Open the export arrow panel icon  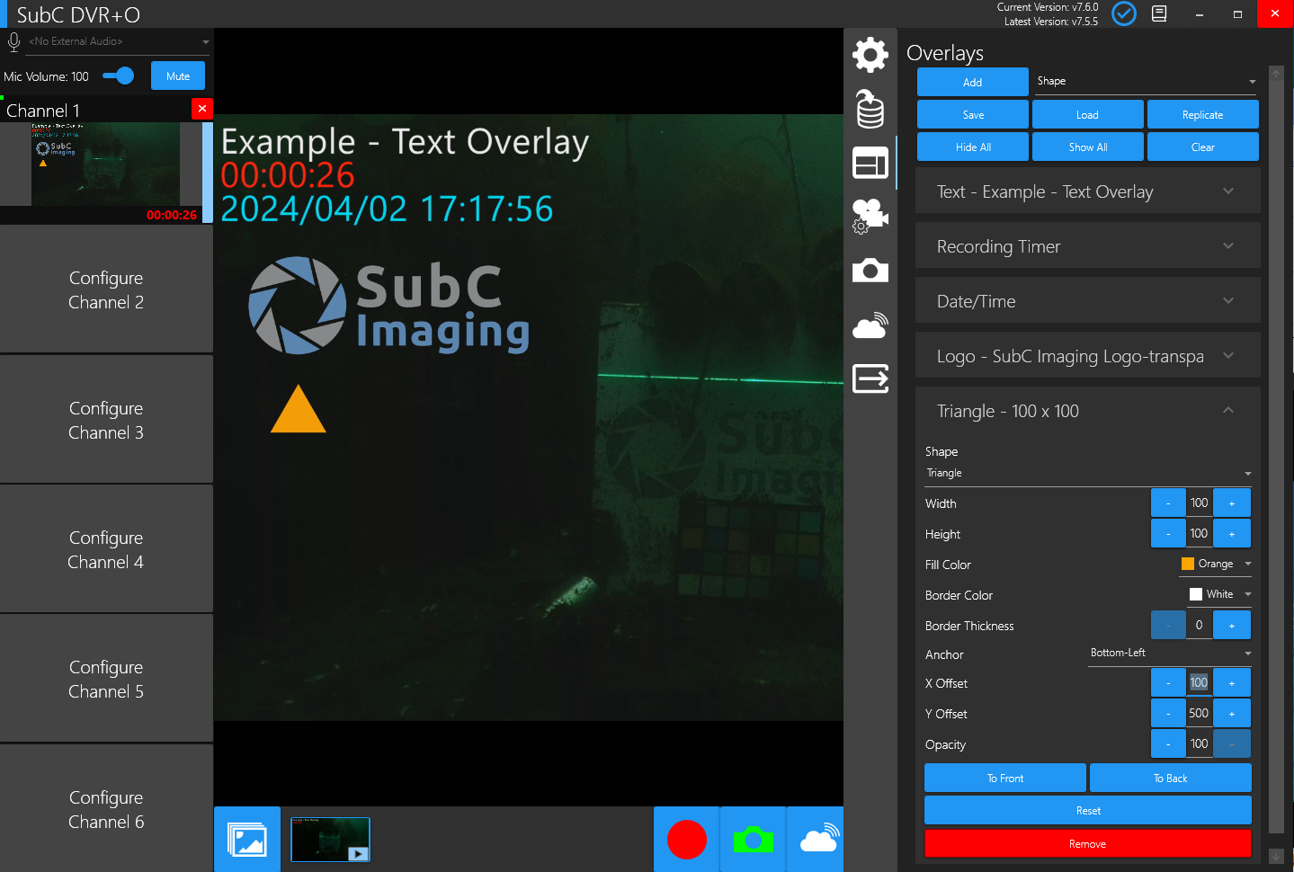pyautogui.click(x=870, y=378)
